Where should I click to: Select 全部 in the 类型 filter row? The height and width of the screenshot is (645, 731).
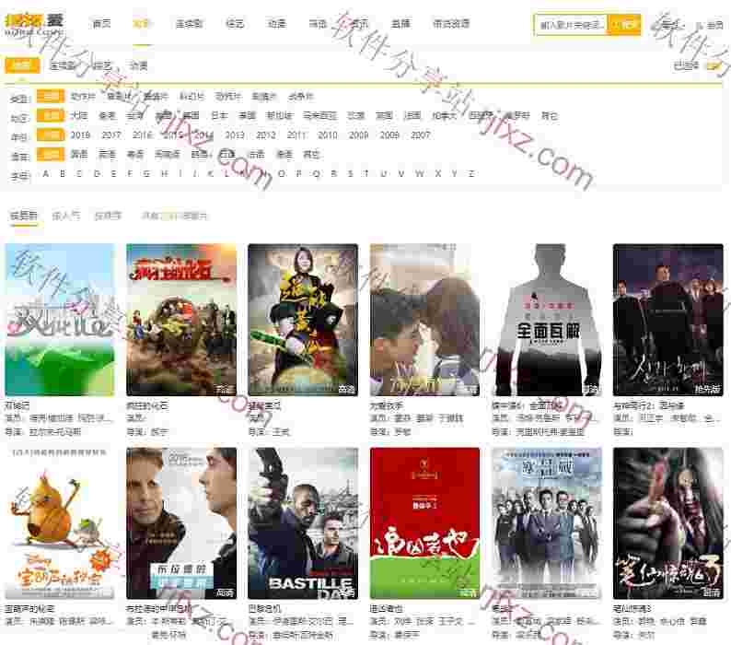tap(51, 96)
